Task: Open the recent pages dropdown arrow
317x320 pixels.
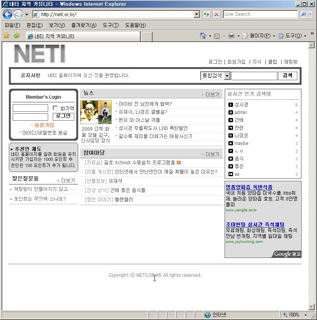Action: 27,15
